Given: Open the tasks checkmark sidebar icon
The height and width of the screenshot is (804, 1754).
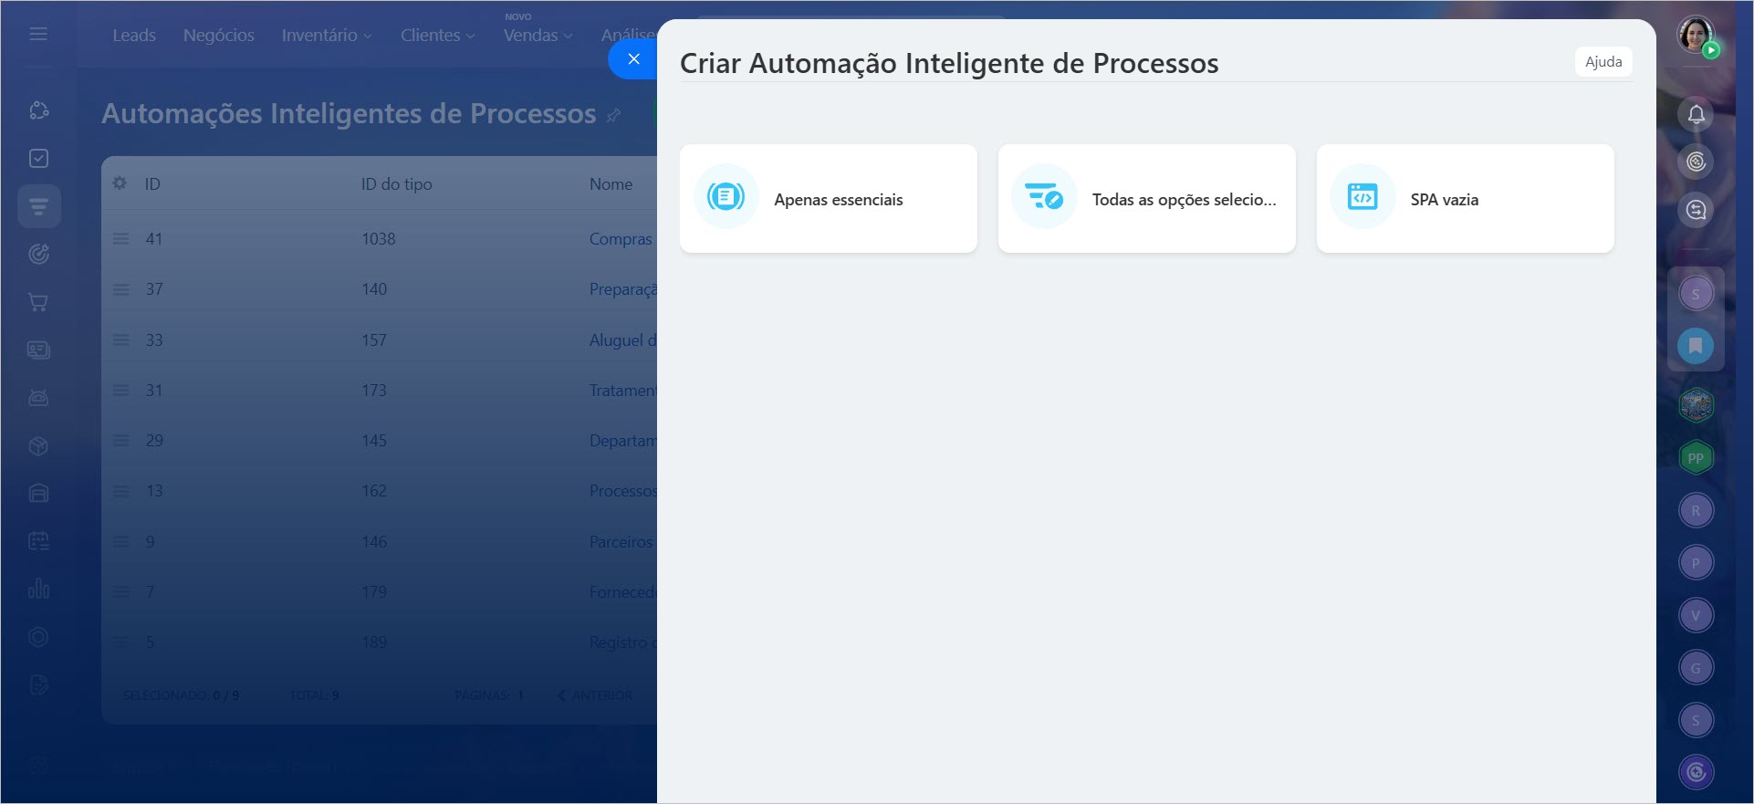Looking at the screenshot, I should point(38,159).
